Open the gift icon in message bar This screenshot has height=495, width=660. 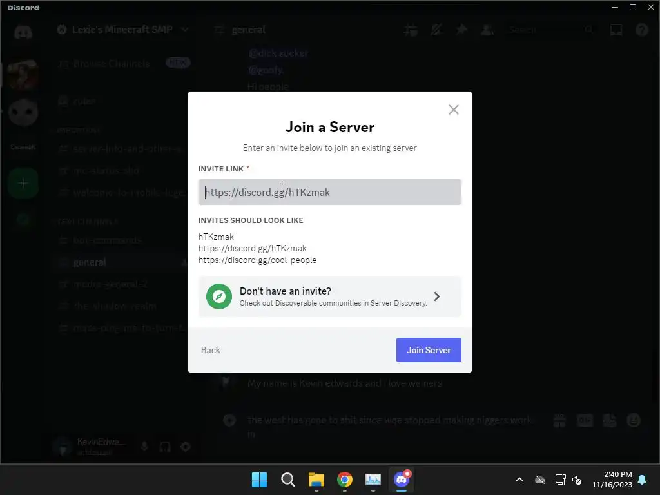pos(559,420)
